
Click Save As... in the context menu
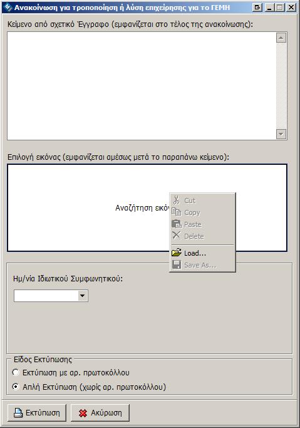[x=202, y=265]
